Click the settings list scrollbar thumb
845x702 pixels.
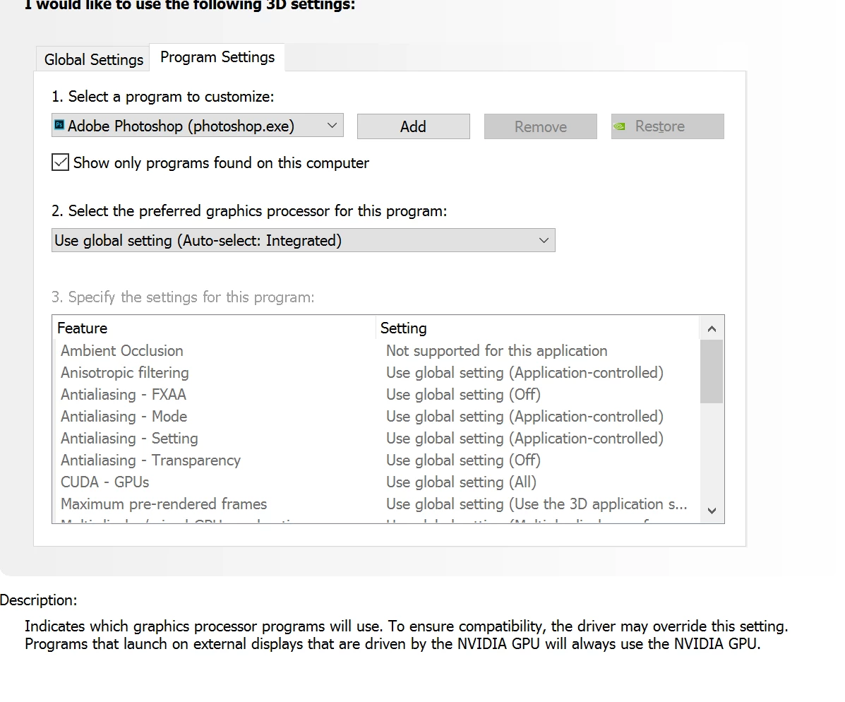tap(712, 371)
